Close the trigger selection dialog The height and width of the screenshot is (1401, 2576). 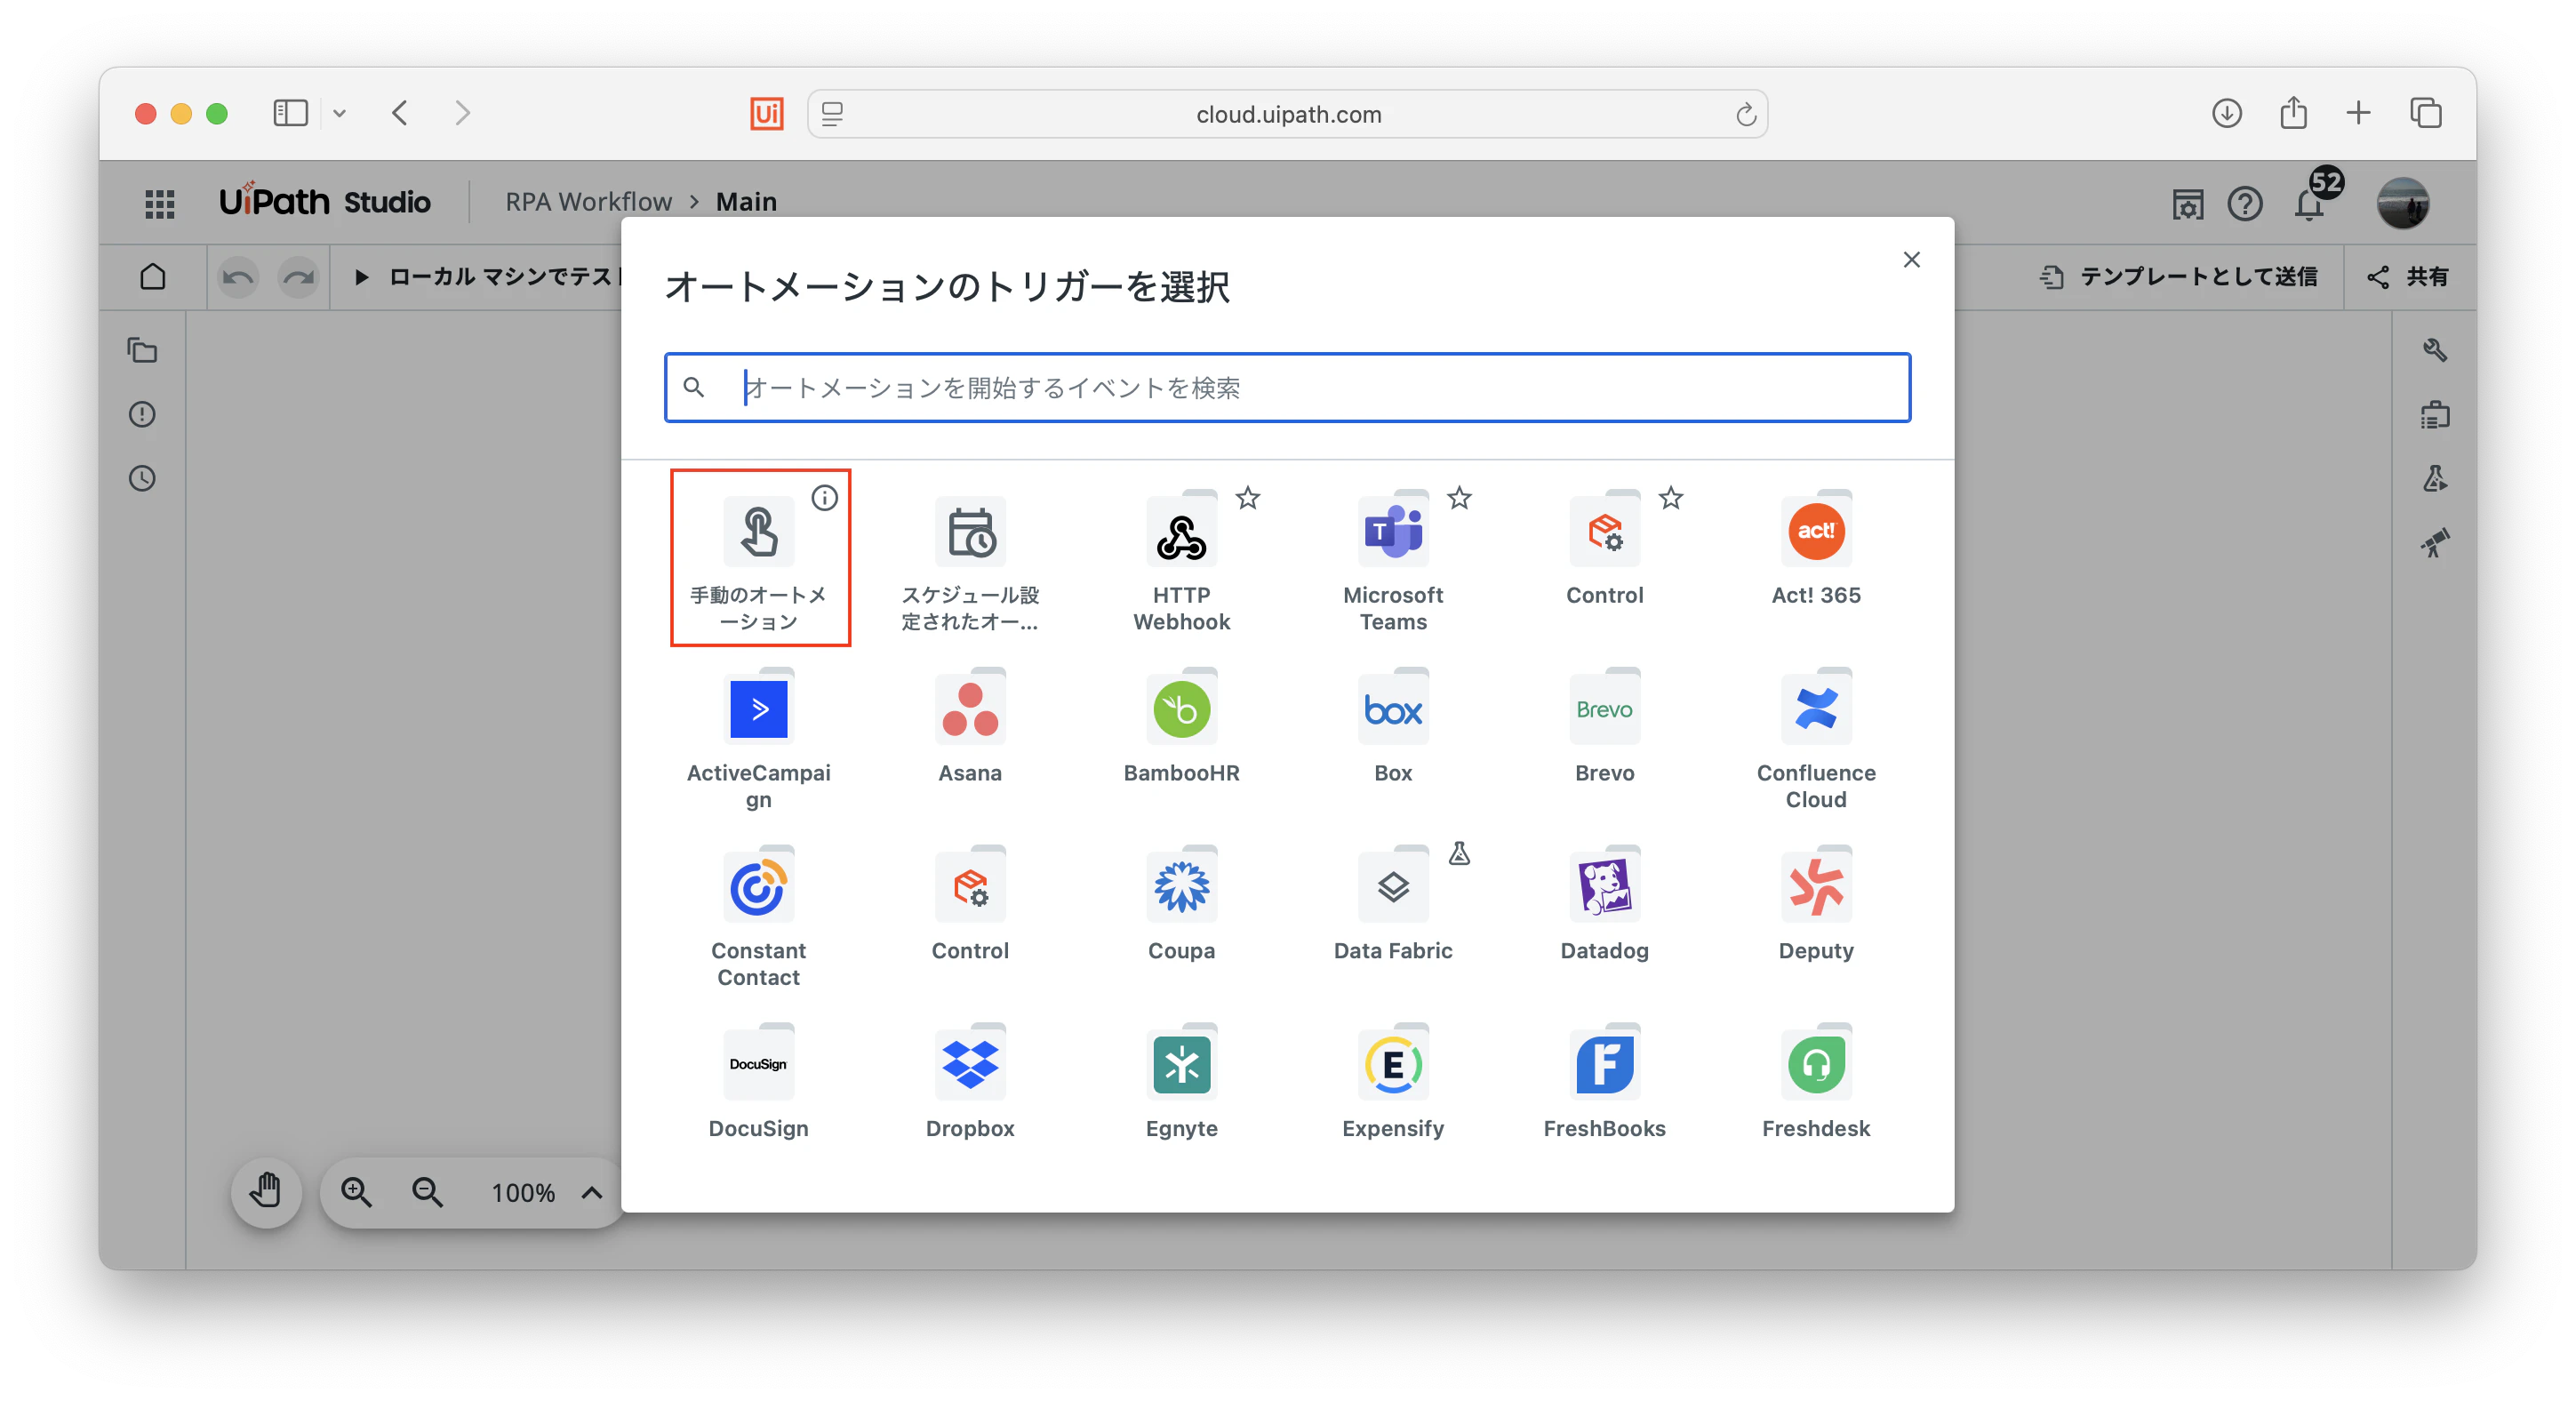coord(1911,260)
